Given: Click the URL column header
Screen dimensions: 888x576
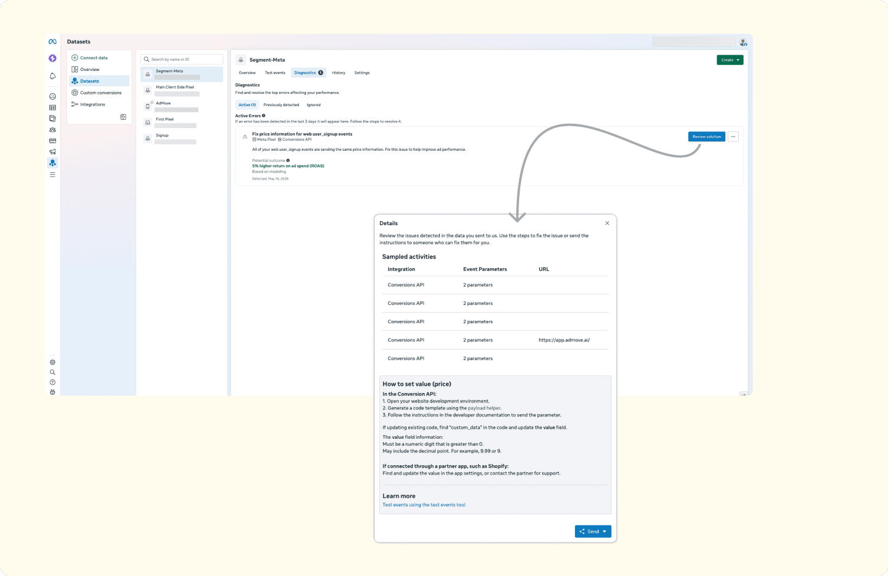Looking at the screenshot, I should pyautogui.click(x=544, y=269).
